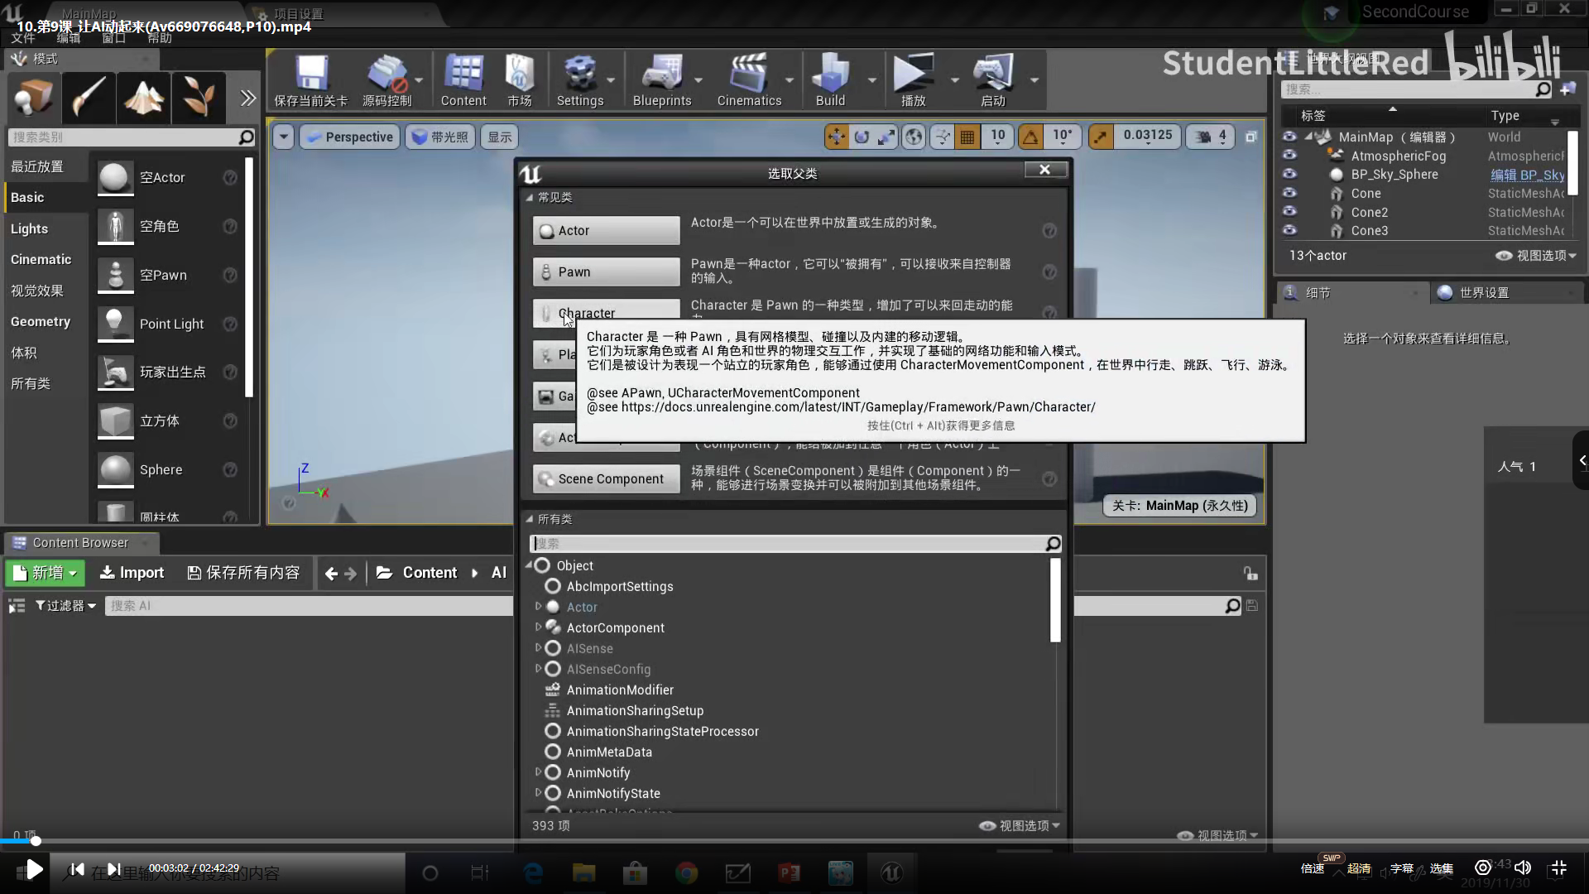Open the Source Control toolbar icon
The height and width of the screenshot is (894, 1589).
tap(387, 80)
